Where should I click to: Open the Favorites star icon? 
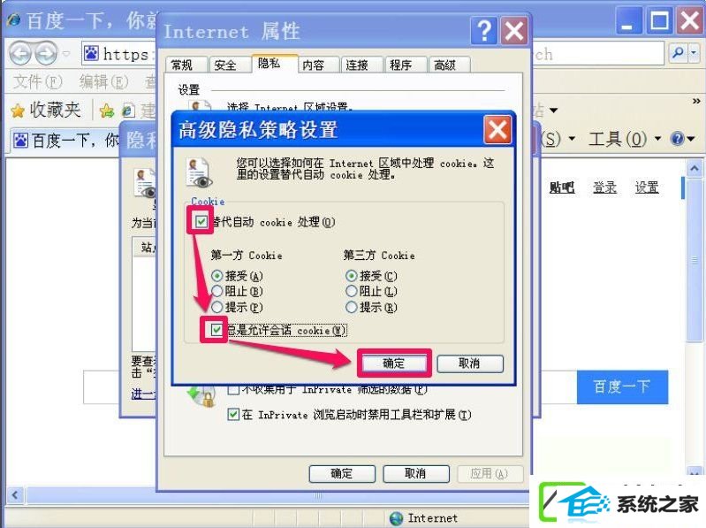[x=18, y=111]
